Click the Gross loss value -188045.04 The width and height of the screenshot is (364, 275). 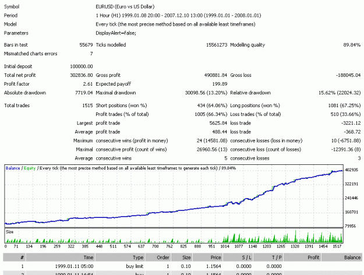click(x=348, y=75)
